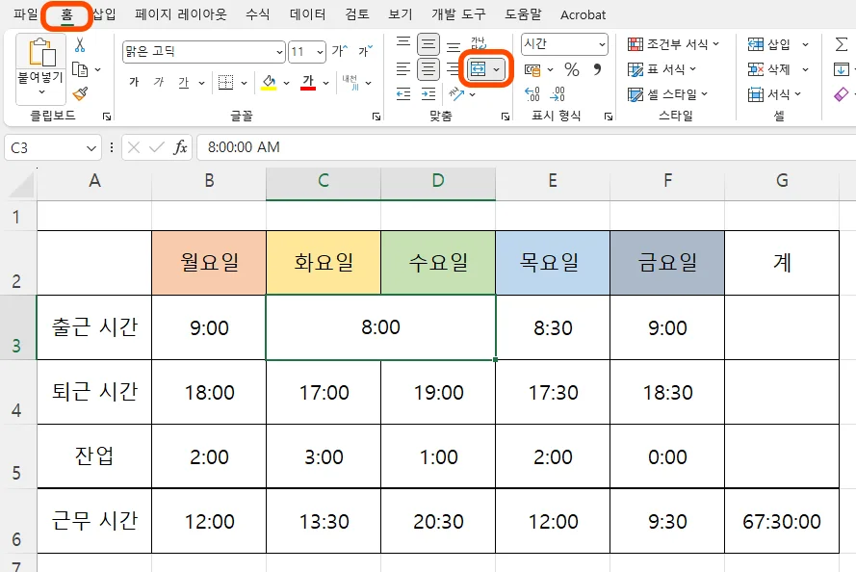856x572 pixels.
Task: Click the 내천 phonetic guide icon
Action: [x=350, y=83]
